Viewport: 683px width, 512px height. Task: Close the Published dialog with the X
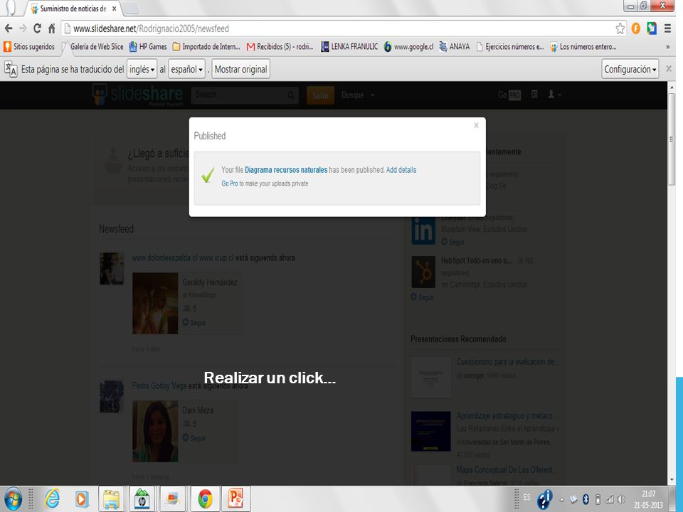click(x=476, y=125)
